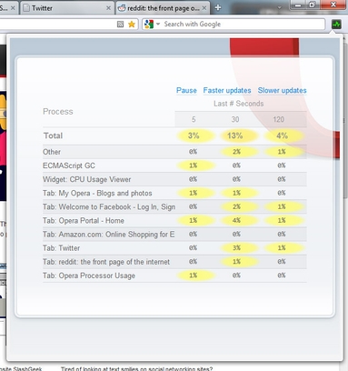Click the Last # Seconds heading

[x=239, y=104]
